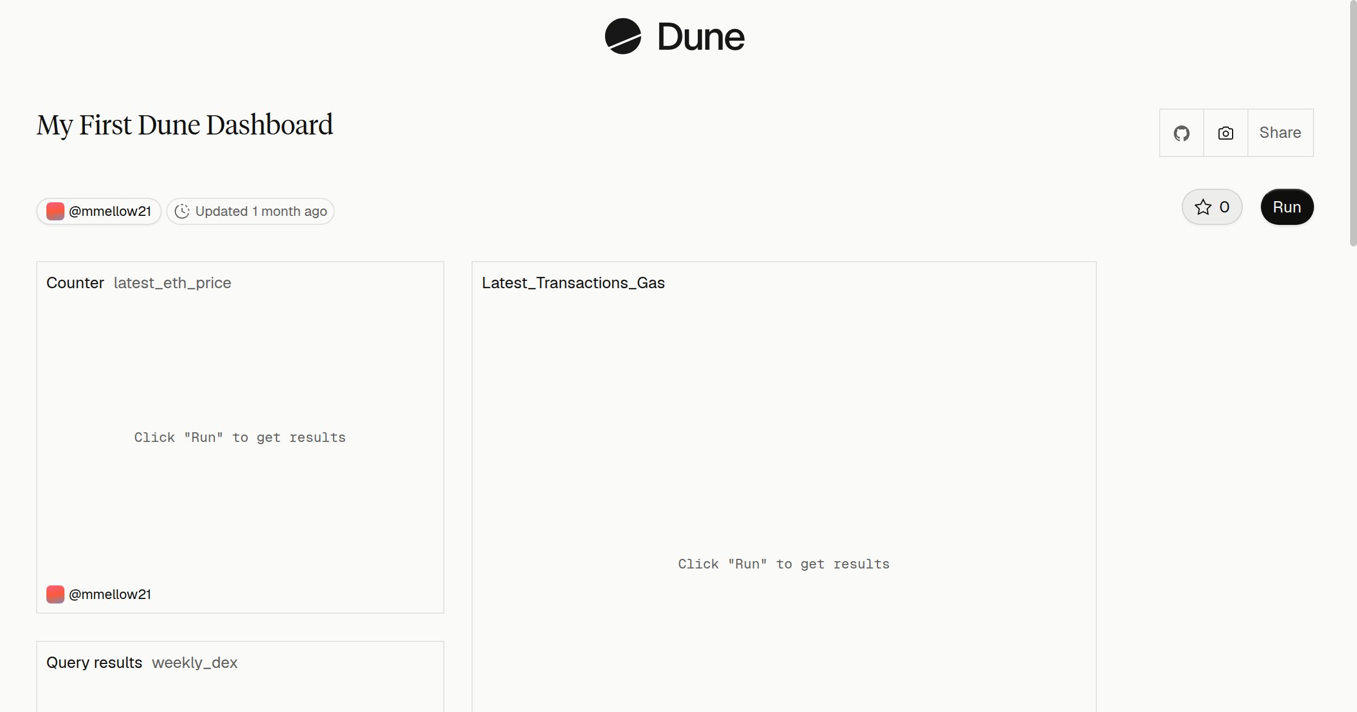
Task: Click @mmellow21 name in Counter card footer
Action: [x=110, y=594]
